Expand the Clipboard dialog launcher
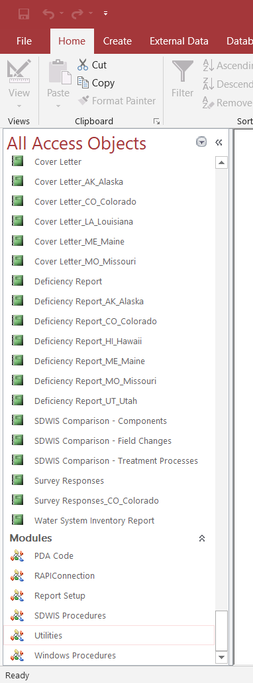The height and width of the screenshot is (683, 253). [x=157, y=122]
